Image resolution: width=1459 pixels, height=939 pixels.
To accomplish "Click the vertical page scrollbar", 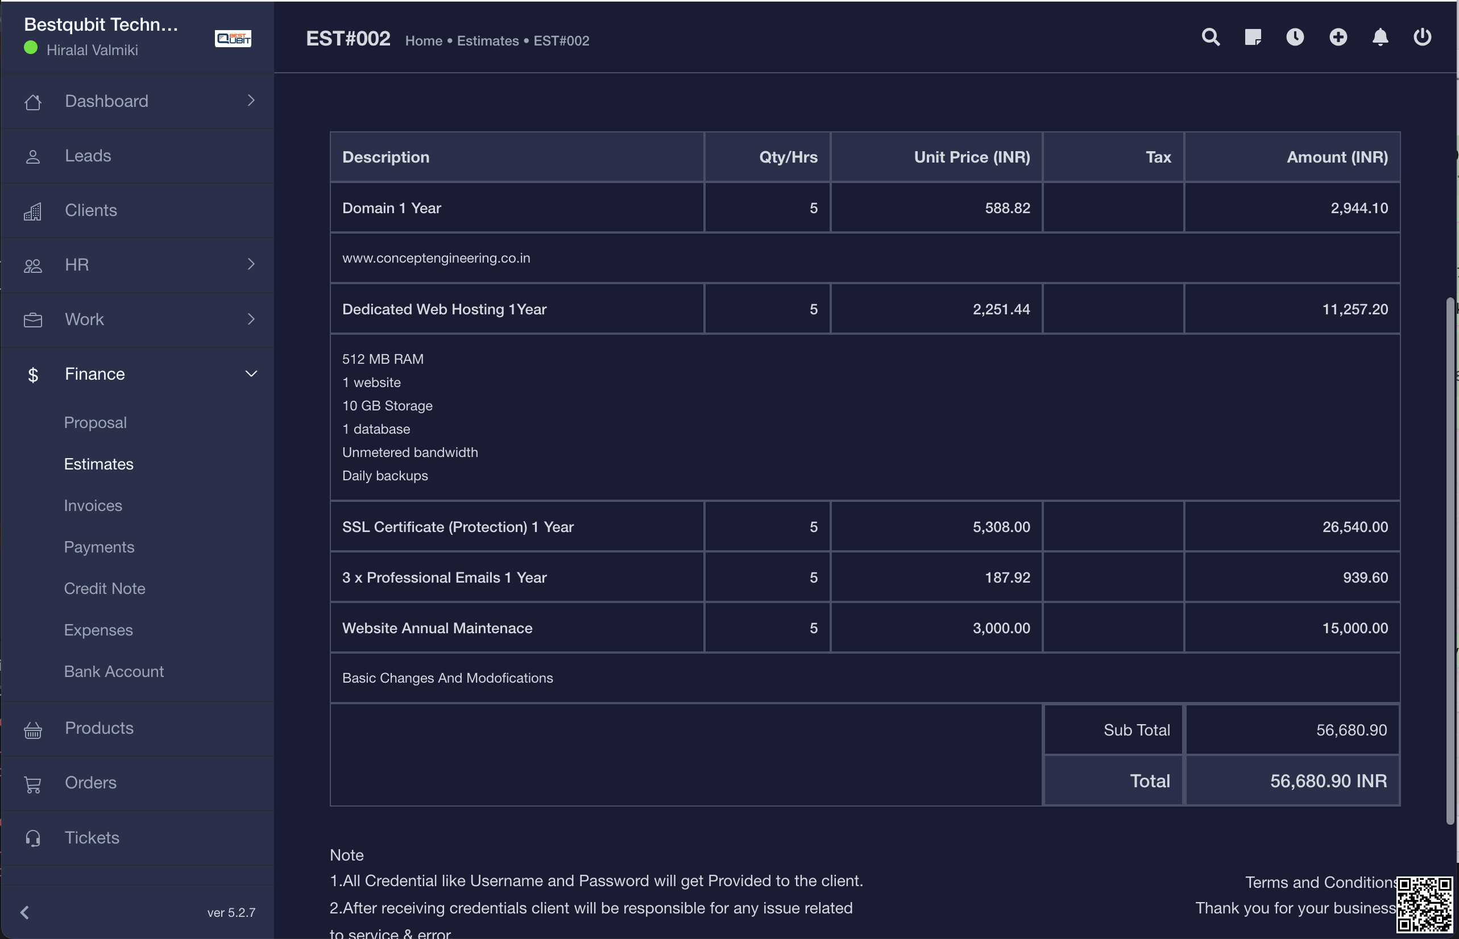I will click(x=1450, y=560).
